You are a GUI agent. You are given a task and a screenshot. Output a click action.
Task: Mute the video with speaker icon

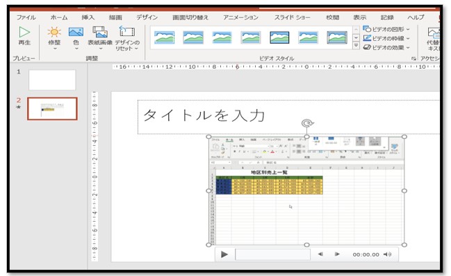point(388,254)
